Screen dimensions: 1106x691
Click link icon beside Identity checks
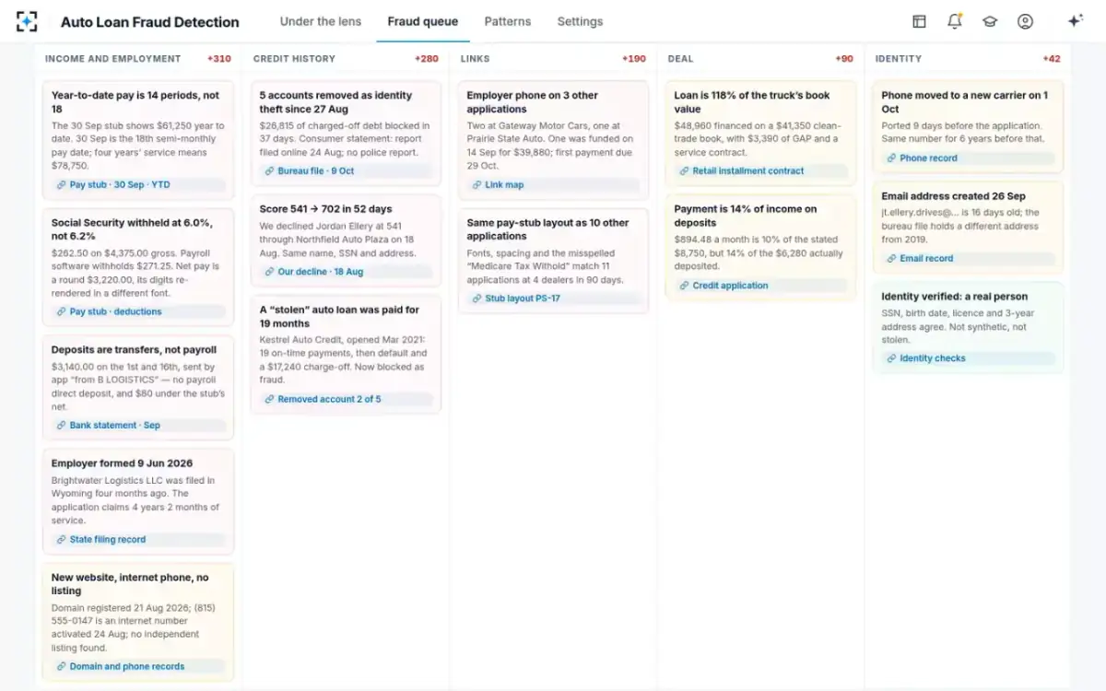coord(891,358)
